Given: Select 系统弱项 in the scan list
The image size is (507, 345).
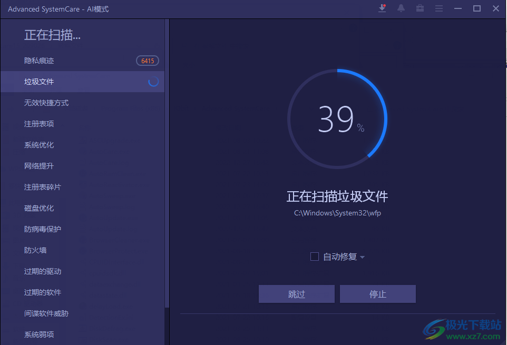Looking at the screenshot, I should pyautogui.click(x=82, y=334).
